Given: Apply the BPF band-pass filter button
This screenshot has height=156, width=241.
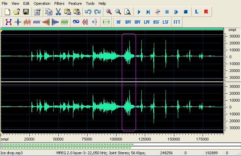Looking at the screenshot, I should (x=128, y=22).
